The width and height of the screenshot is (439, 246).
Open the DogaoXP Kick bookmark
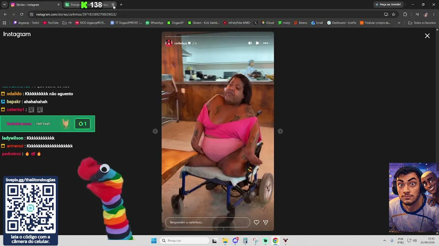tap(175, 23)
